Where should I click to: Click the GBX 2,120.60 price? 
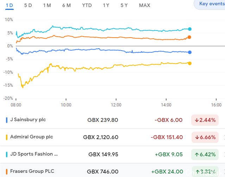click(x=101, y=137)
